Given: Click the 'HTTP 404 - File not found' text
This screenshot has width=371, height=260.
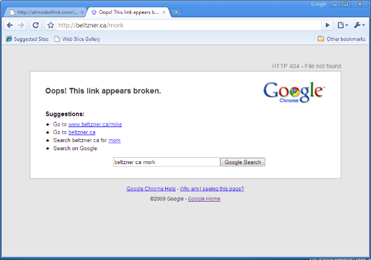Looking at the screenshot, I should [307, 66].
